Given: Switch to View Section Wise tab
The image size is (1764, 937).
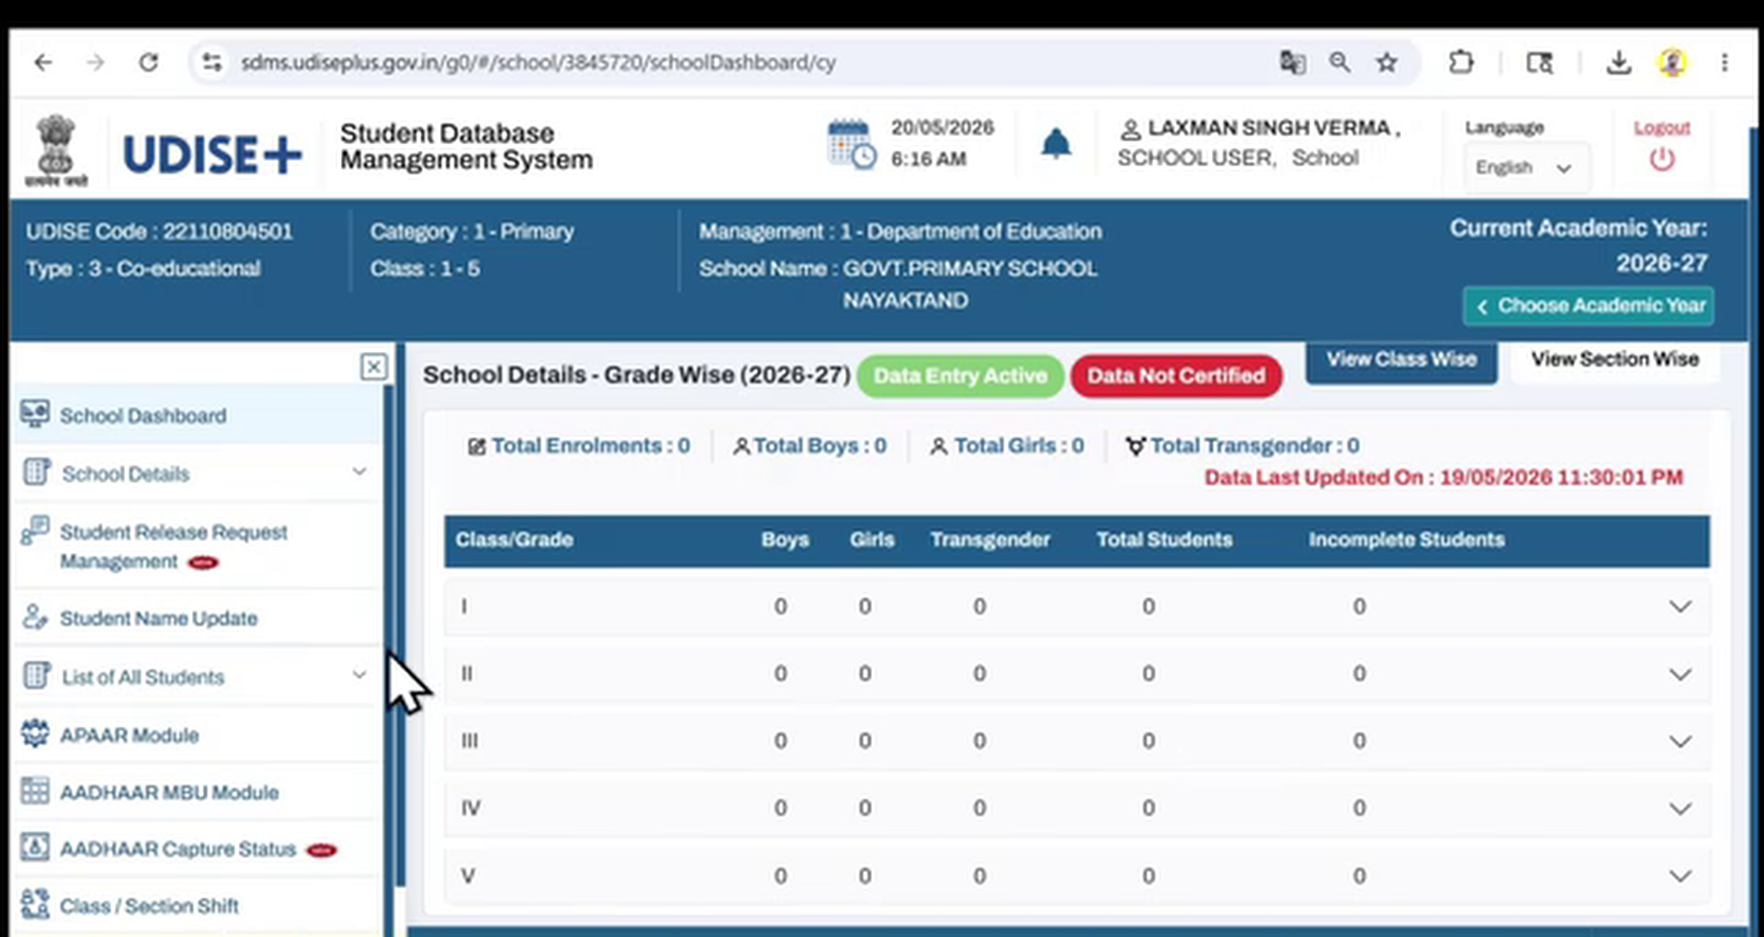Looking at the screenshot, I should tap(1614, 360).
